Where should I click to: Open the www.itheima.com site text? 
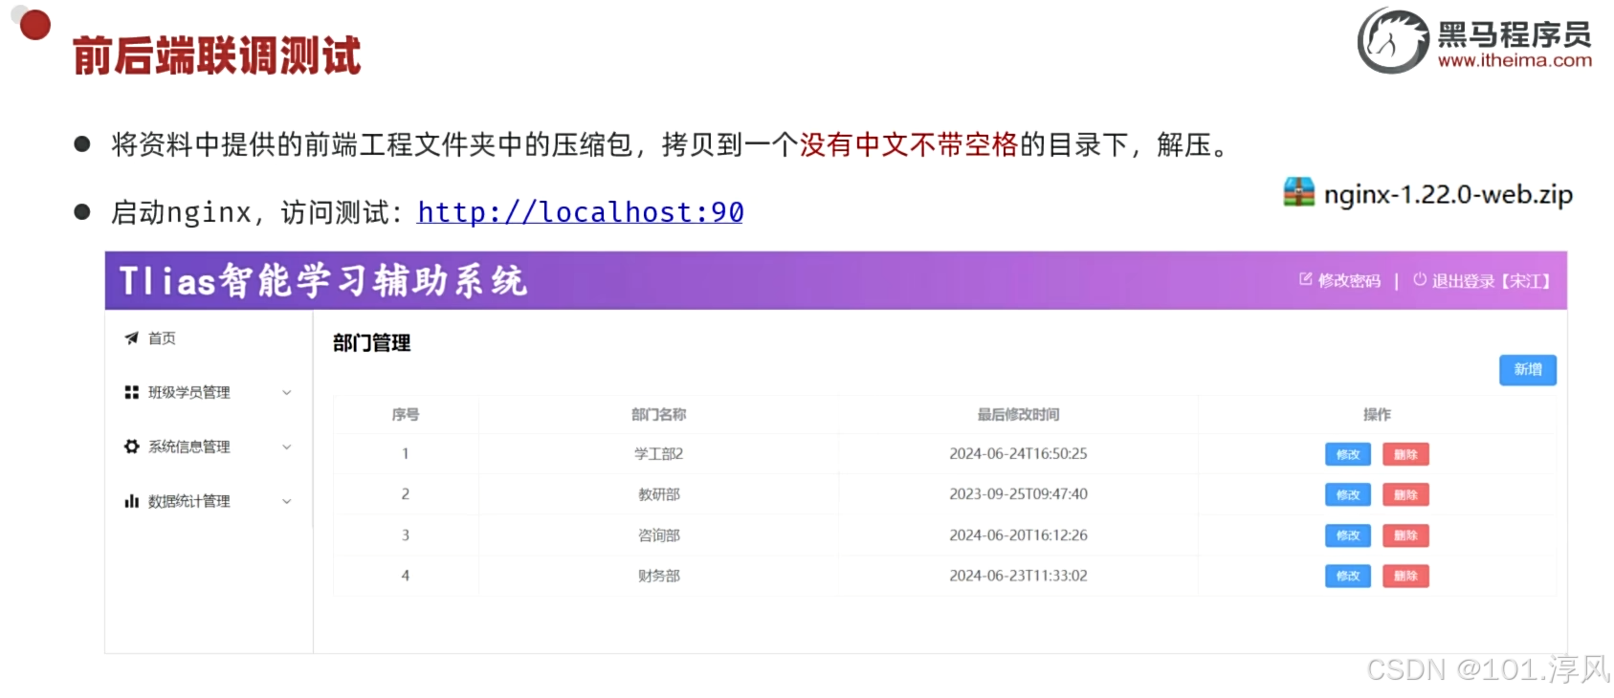pyautogui.click(x=1515, y=60)
